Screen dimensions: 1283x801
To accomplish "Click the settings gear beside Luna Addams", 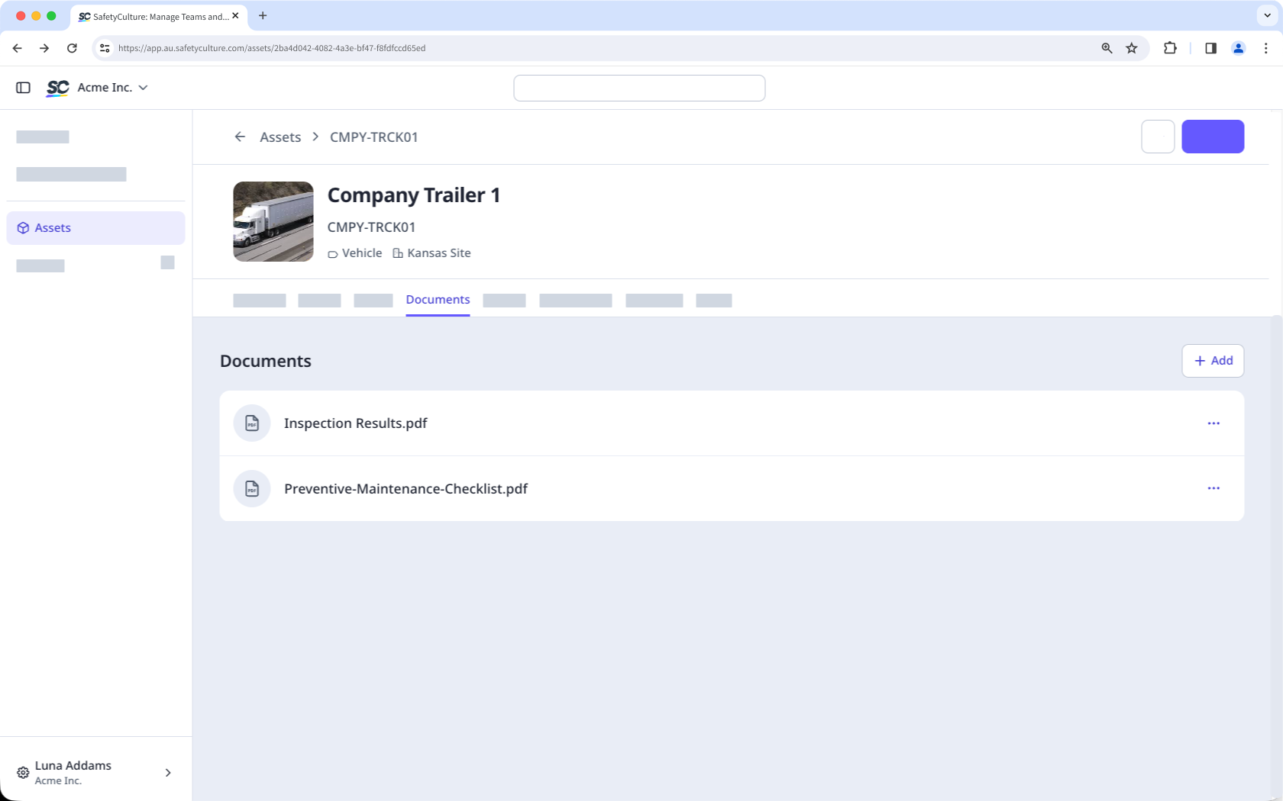I will (x=23, y=773).
